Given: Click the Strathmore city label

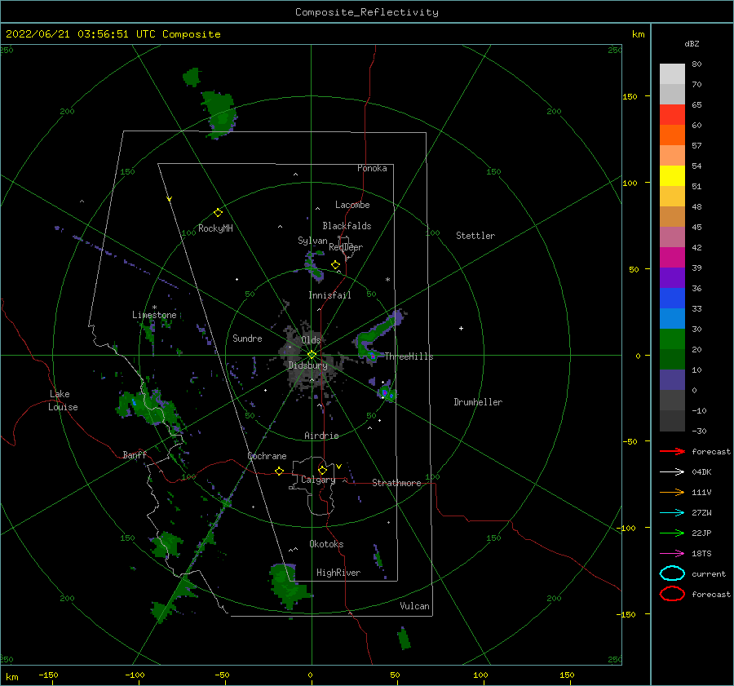Looking at the screenshot, I should 396,483.
